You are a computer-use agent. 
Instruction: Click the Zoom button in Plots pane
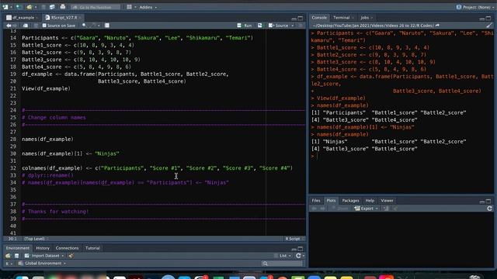pos(340,208)
